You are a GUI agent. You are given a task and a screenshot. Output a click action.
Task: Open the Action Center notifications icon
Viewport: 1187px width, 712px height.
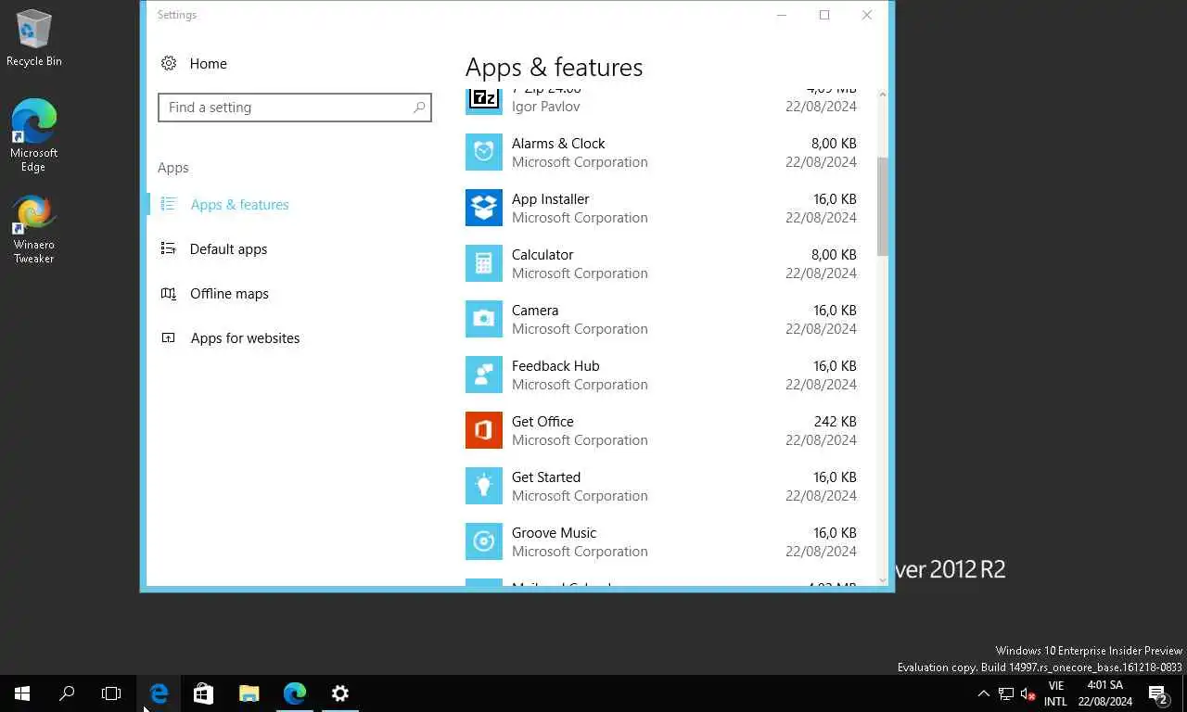pos(1158,694)
